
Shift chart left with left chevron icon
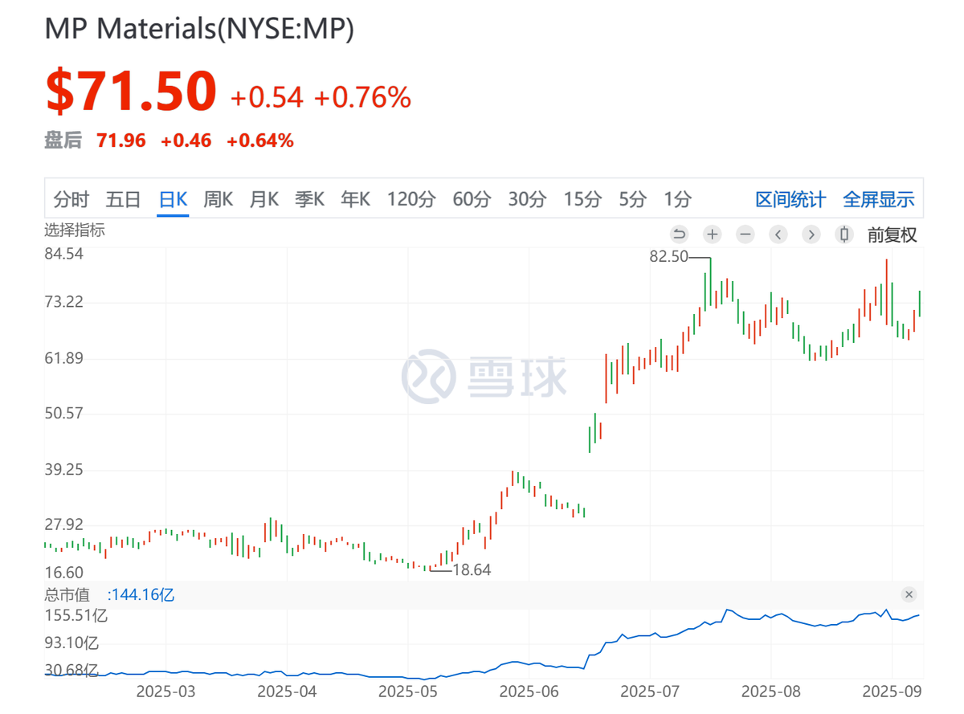click(778, 235)
